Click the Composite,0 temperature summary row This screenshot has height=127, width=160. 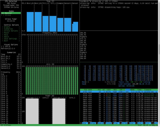point(11,64)
